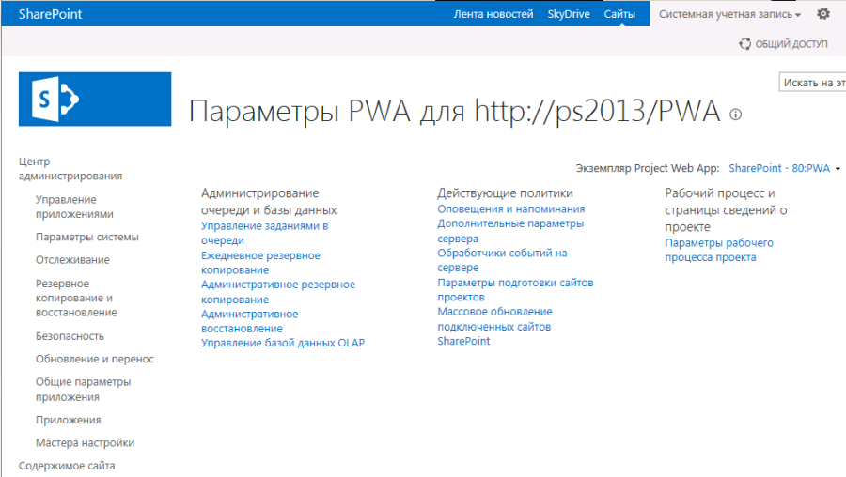Open Мастера настройки in sidebar
The height and width of the screenshot is (477, 846).
point(85,442)
